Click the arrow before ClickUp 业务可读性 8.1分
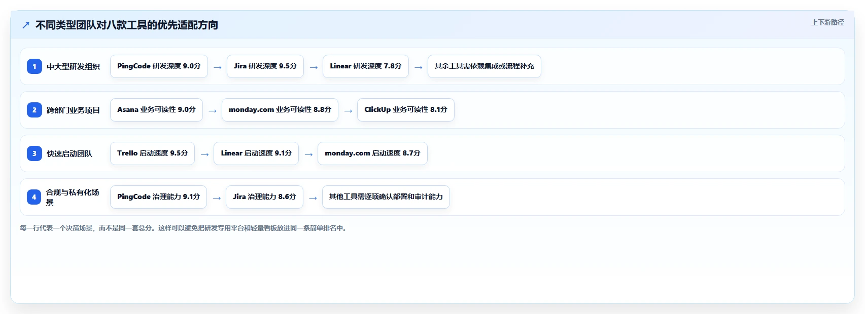 pyautogui.click(x=348, y=111)
